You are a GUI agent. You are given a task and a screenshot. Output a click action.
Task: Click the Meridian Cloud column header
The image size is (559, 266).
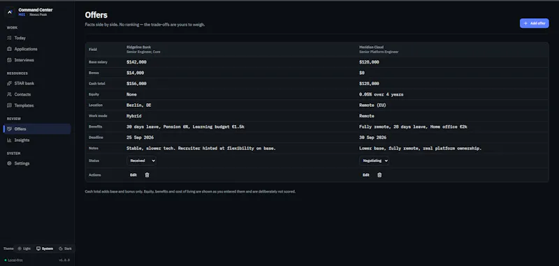click(379, 49)
